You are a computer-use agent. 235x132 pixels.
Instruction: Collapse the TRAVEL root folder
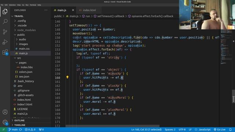pyautogui.click(x=30, y=16)
